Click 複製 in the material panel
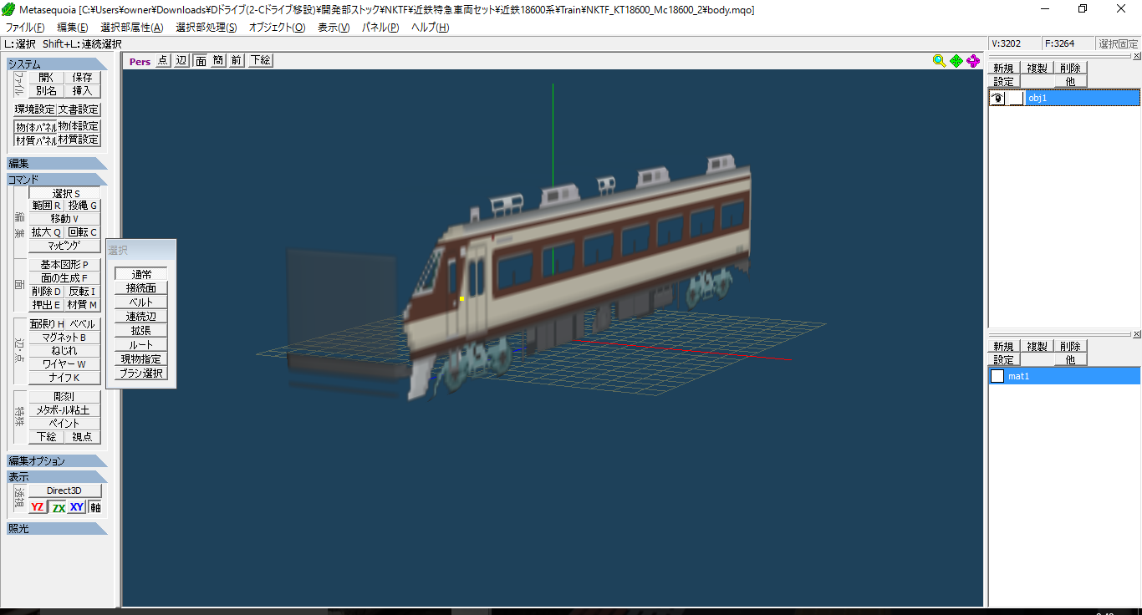This screenshot has width=1142, height=615. coord(1037,346)
